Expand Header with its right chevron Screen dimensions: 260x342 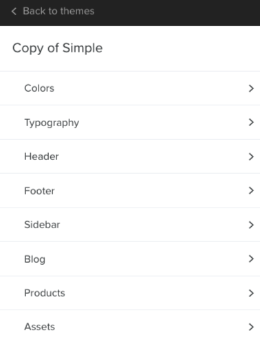251,157
